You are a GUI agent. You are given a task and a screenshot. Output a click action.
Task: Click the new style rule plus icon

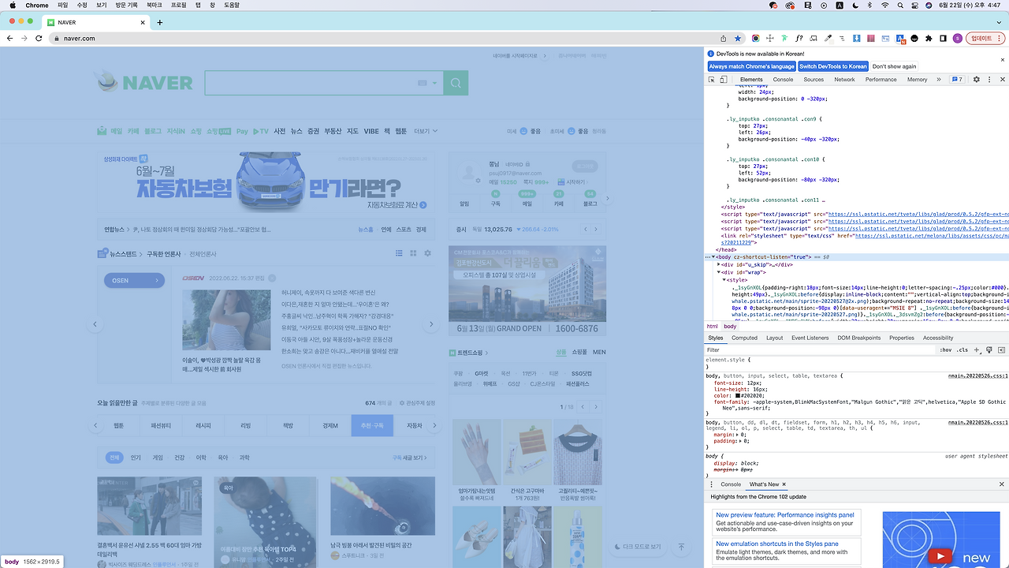tap(976, 349)
